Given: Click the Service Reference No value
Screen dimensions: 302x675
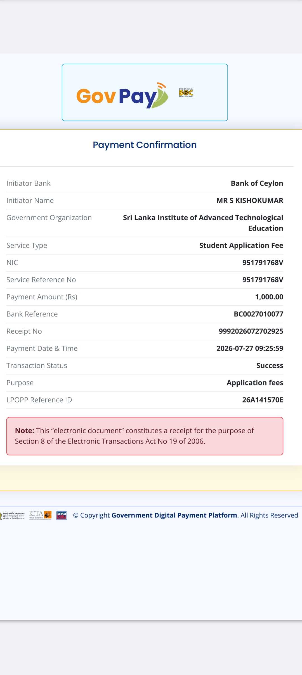Looking at the screenshot, I should pyautogui.click(x=263, y=280).
